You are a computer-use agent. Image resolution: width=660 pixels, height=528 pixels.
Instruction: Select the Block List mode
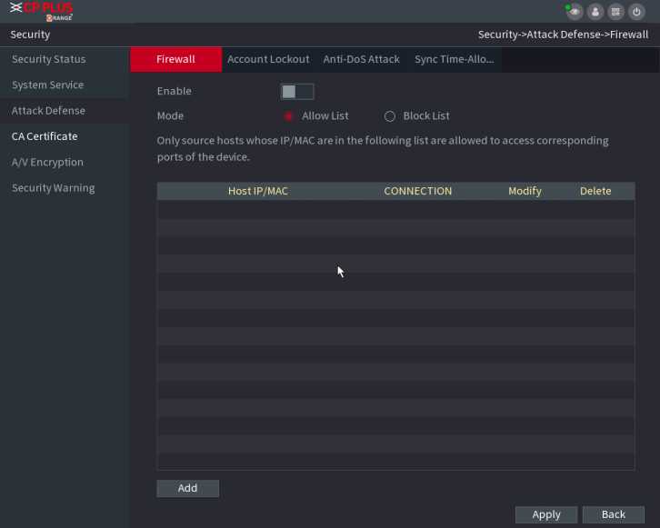click(390, 116)
